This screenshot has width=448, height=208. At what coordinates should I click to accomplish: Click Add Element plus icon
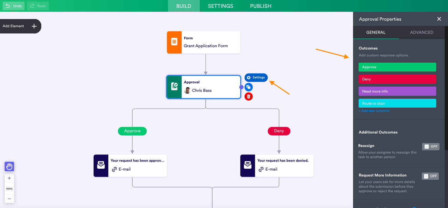click(34, 26)
